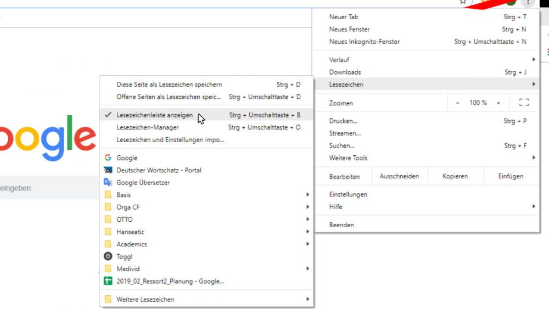549x309 pixels.
Task: Click the Weitere Lesezeichen folder icon
Action: click(x=108, y=299)
